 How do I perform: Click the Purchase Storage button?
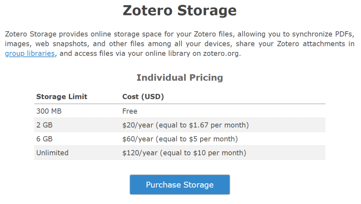(x=179, y=185)
